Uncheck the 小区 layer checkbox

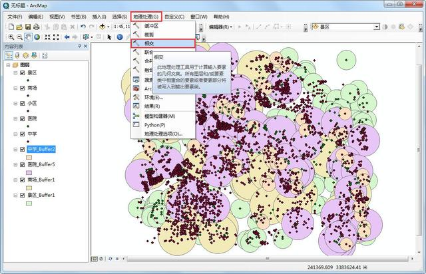pyautogui.click(x=23, y=103)
